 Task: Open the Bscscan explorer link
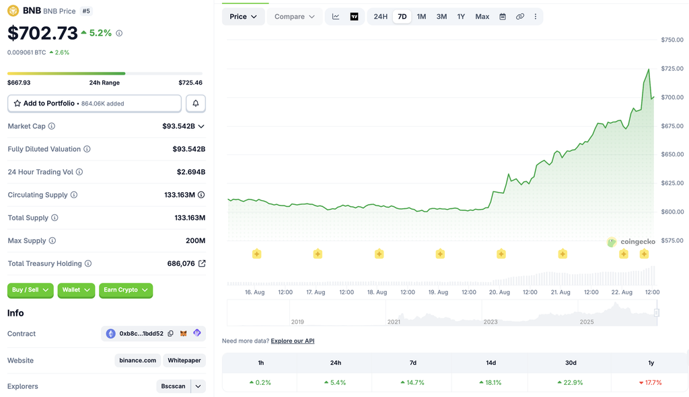[x=173, y=386]
